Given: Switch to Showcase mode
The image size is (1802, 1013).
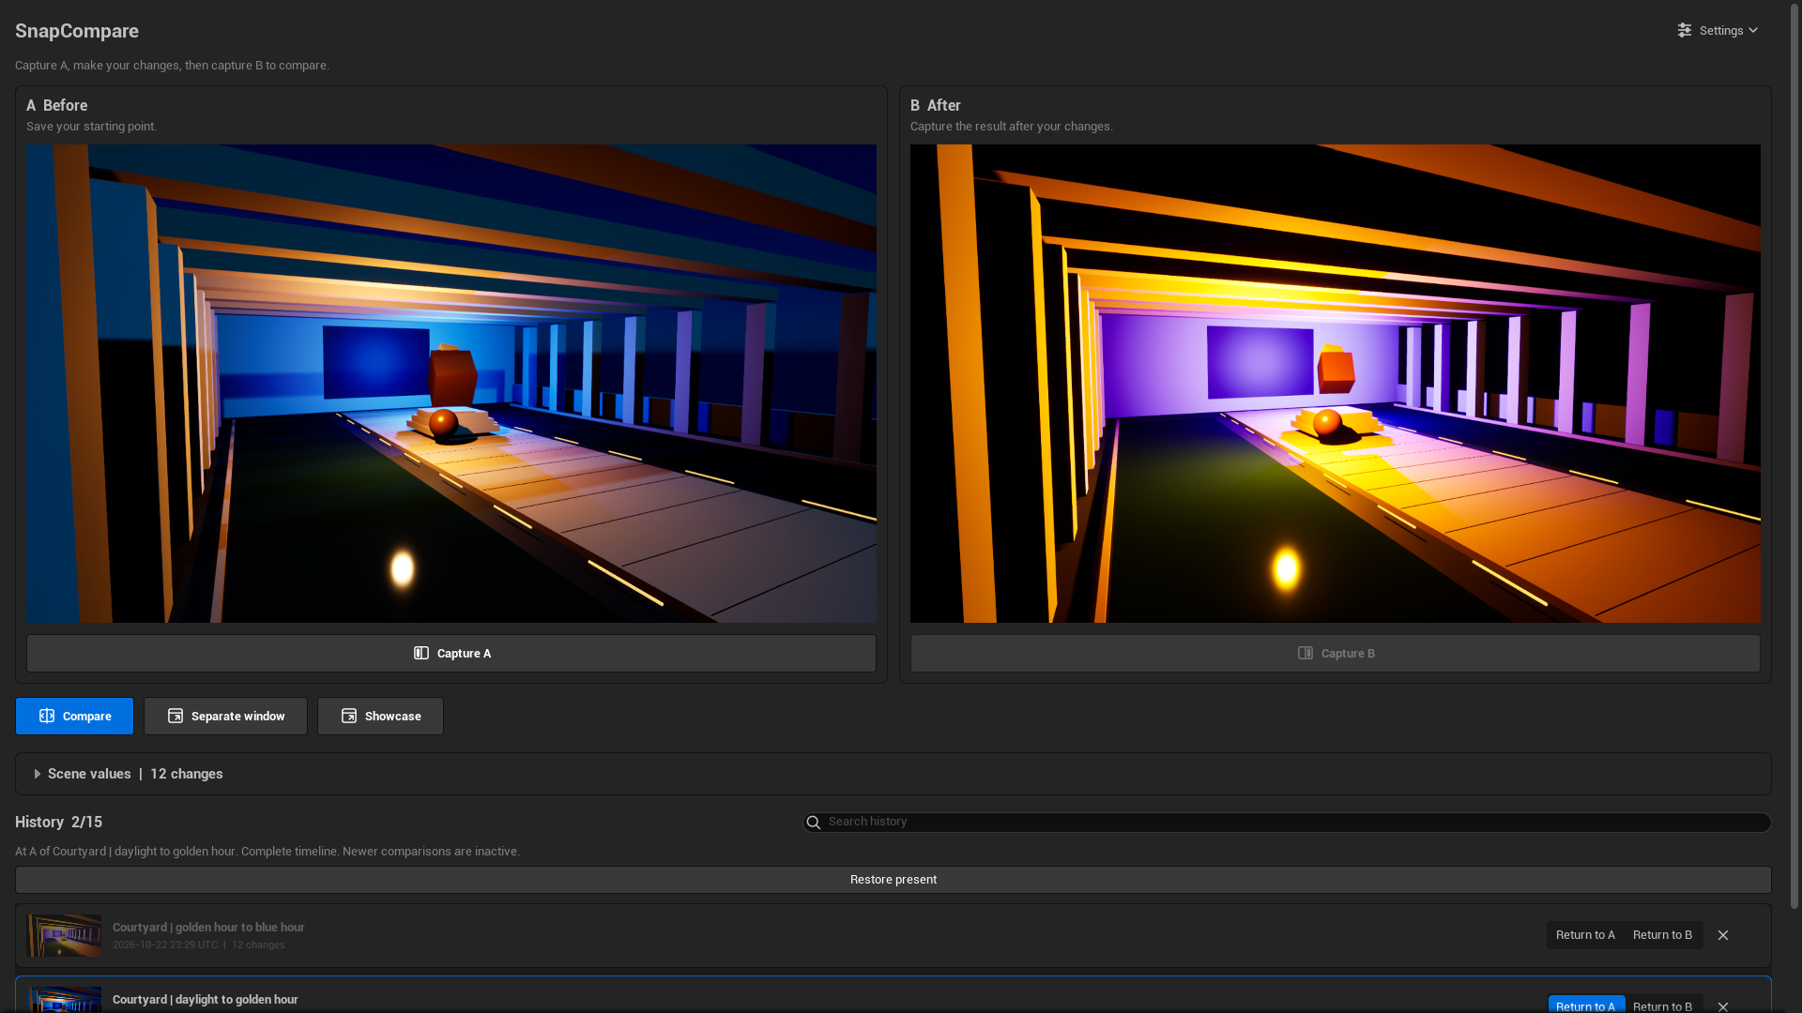Looking at the screenshot, I should pos(380,716).
